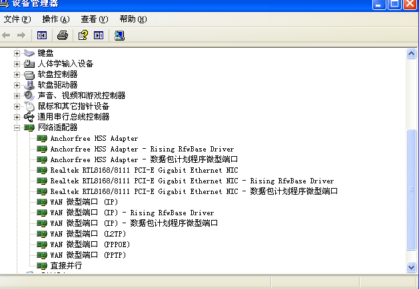Select WAN 微型端口 (IP) - 数据包计划程序微型端口
This screenshot has width=419, height=289.
(134, 223)
